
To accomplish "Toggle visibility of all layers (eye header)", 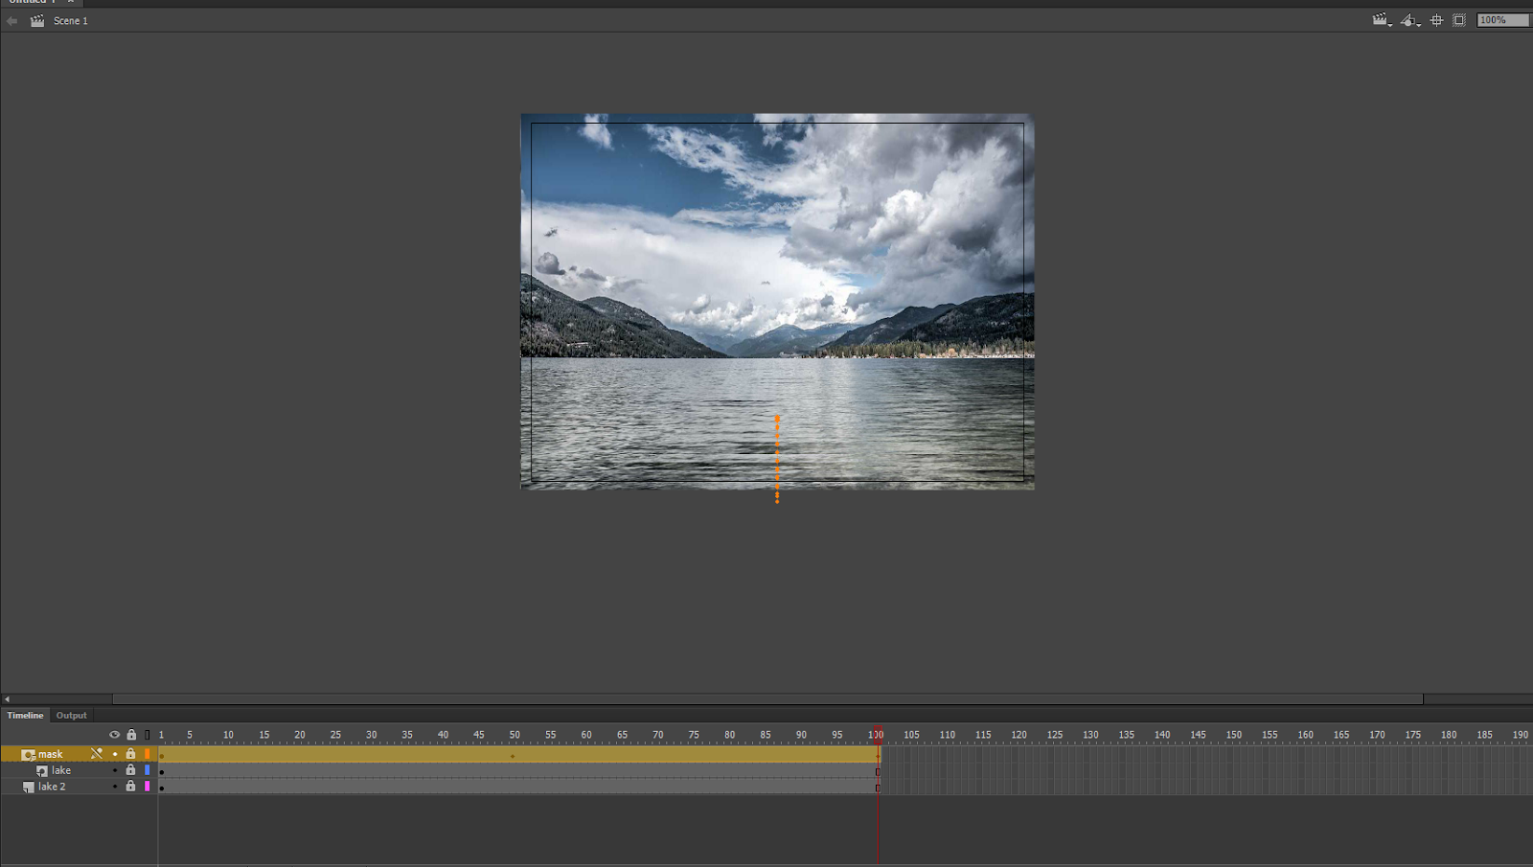I will 114,735.
